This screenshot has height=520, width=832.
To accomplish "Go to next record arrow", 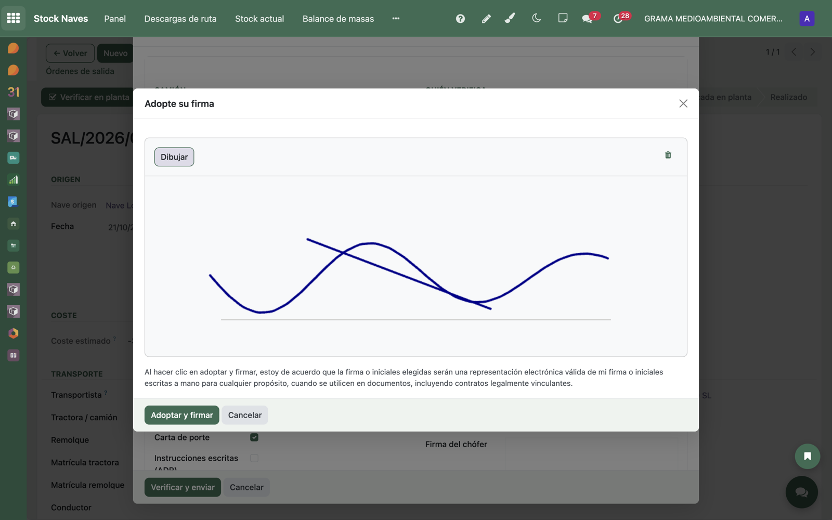I will [x=812, y=52].
